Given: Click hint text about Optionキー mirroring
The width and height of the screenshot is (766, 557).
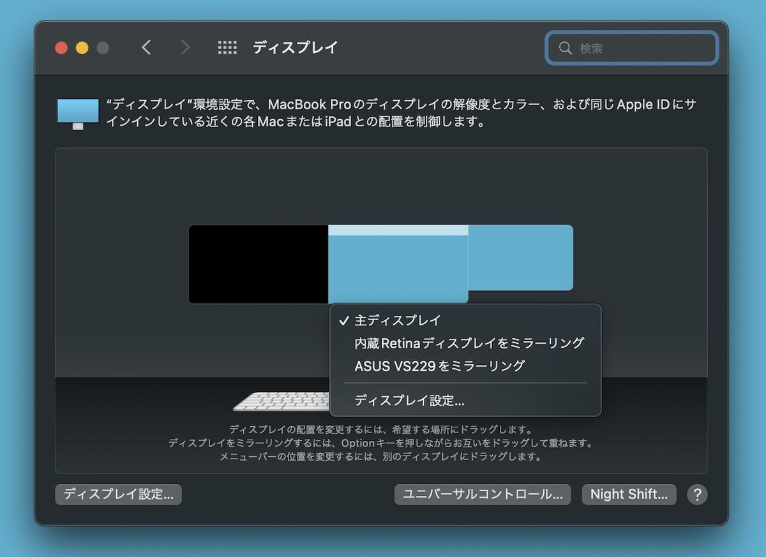Looking at the screenshot, I should 381,443.
